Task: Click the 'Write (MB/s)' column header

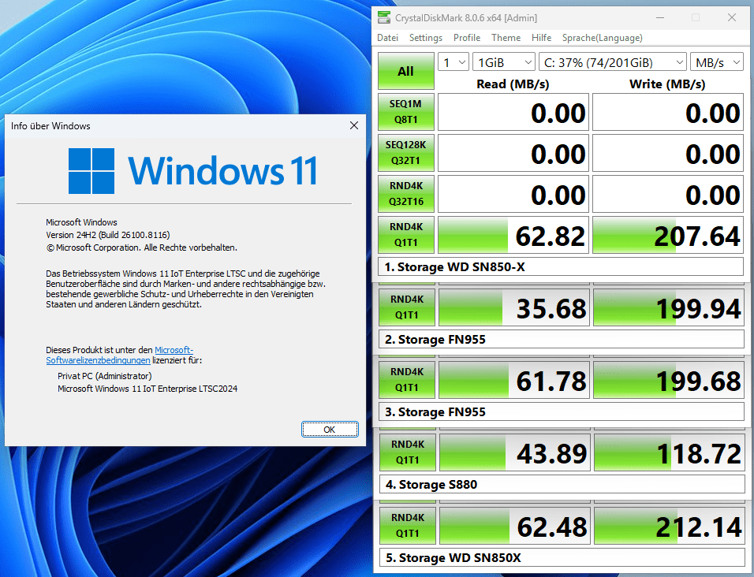Action: pyautogui.click(x=667, y=84)
